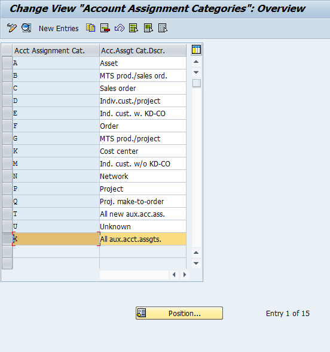This screenshot has height=352, width=330.
Task: Click the Delete row icon
Action: point(105,28)
